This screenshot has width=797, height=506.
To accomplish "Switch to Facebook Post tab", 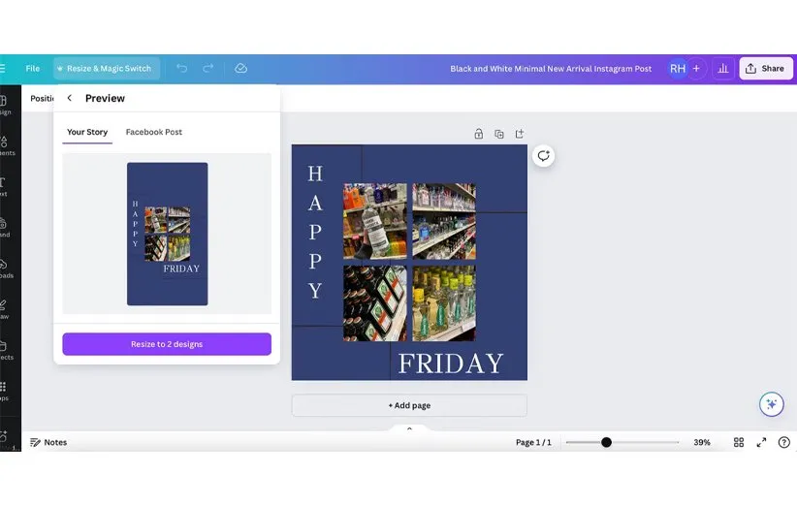I will (153, 132).
